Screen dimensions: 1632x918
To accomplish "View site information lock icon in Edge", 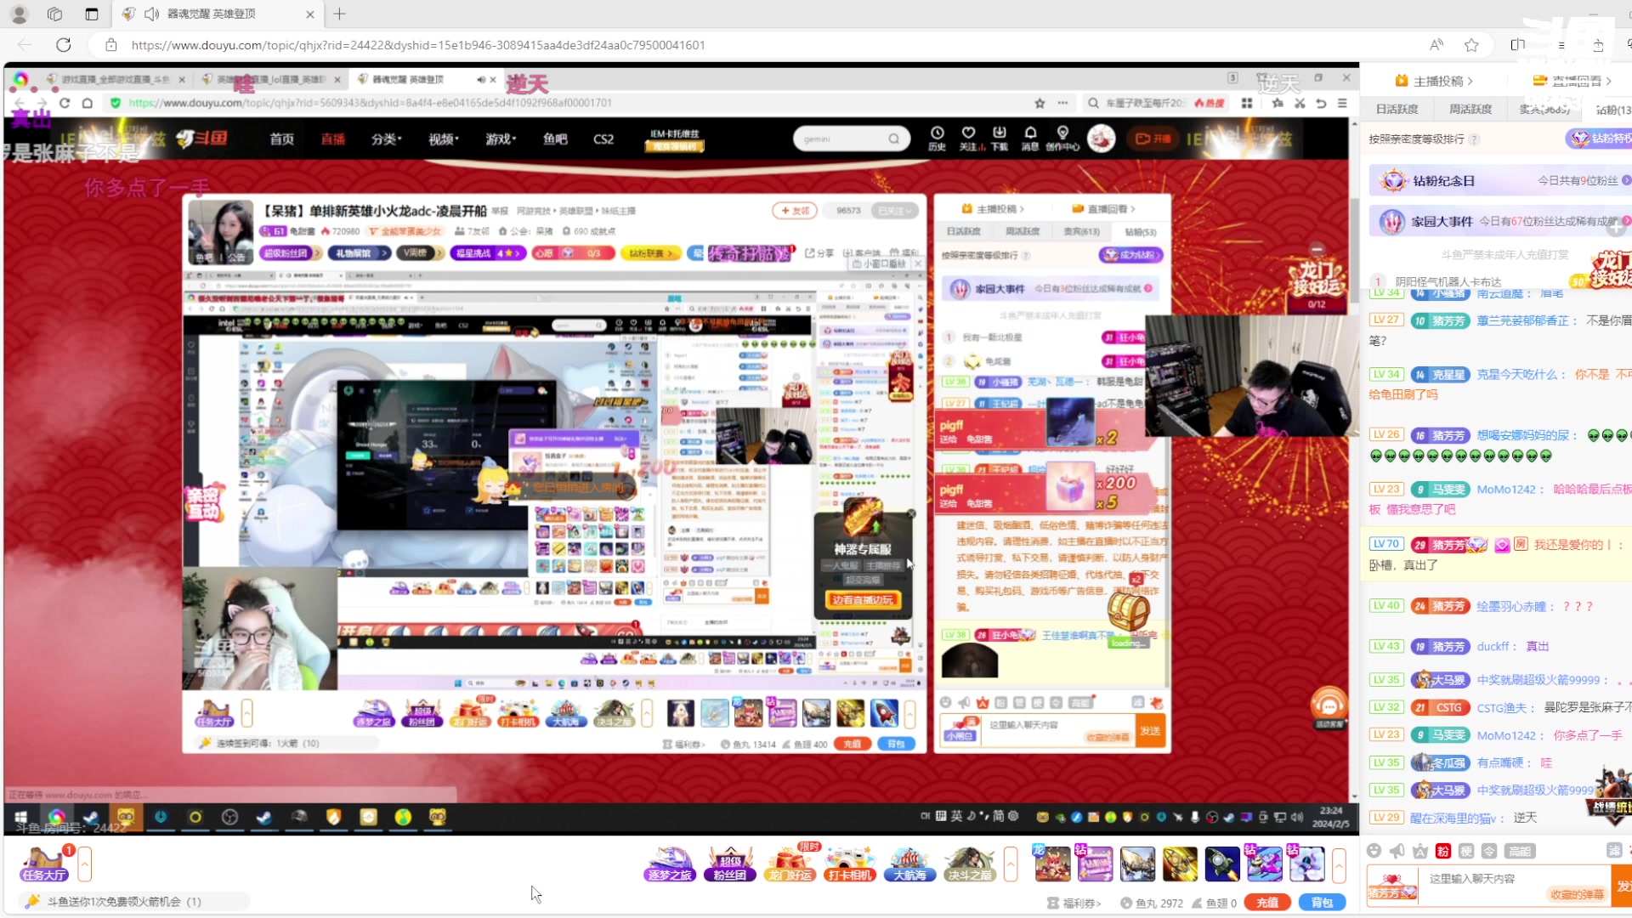I will [x=110, y=45].
